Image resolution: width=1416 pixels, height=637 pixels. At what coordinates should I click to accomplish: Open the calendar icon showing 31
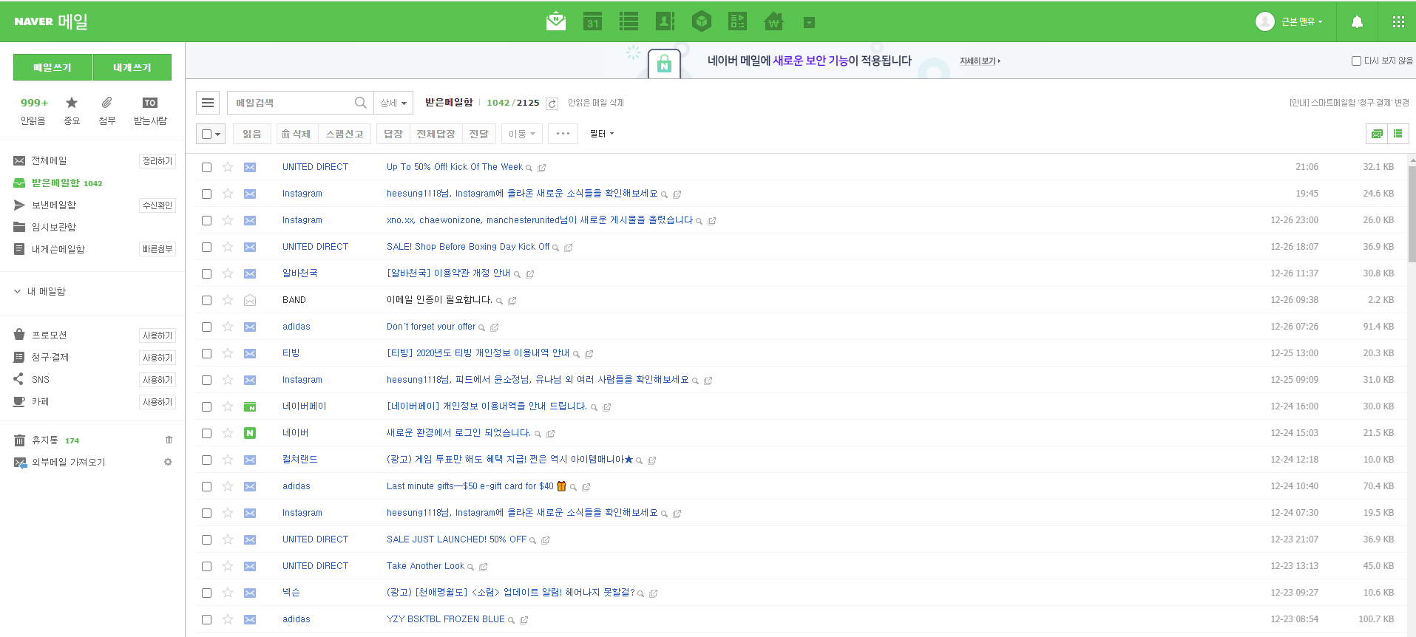[592, 21]
